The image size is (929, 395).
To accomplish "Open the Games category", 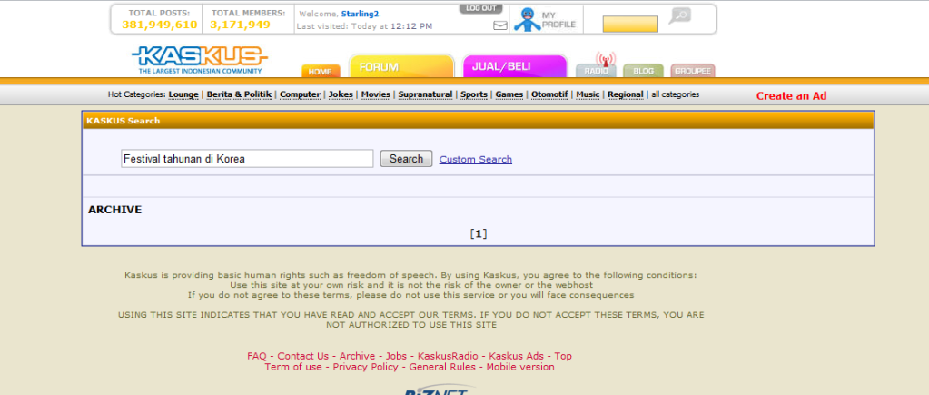I will (x=509, y=94).
